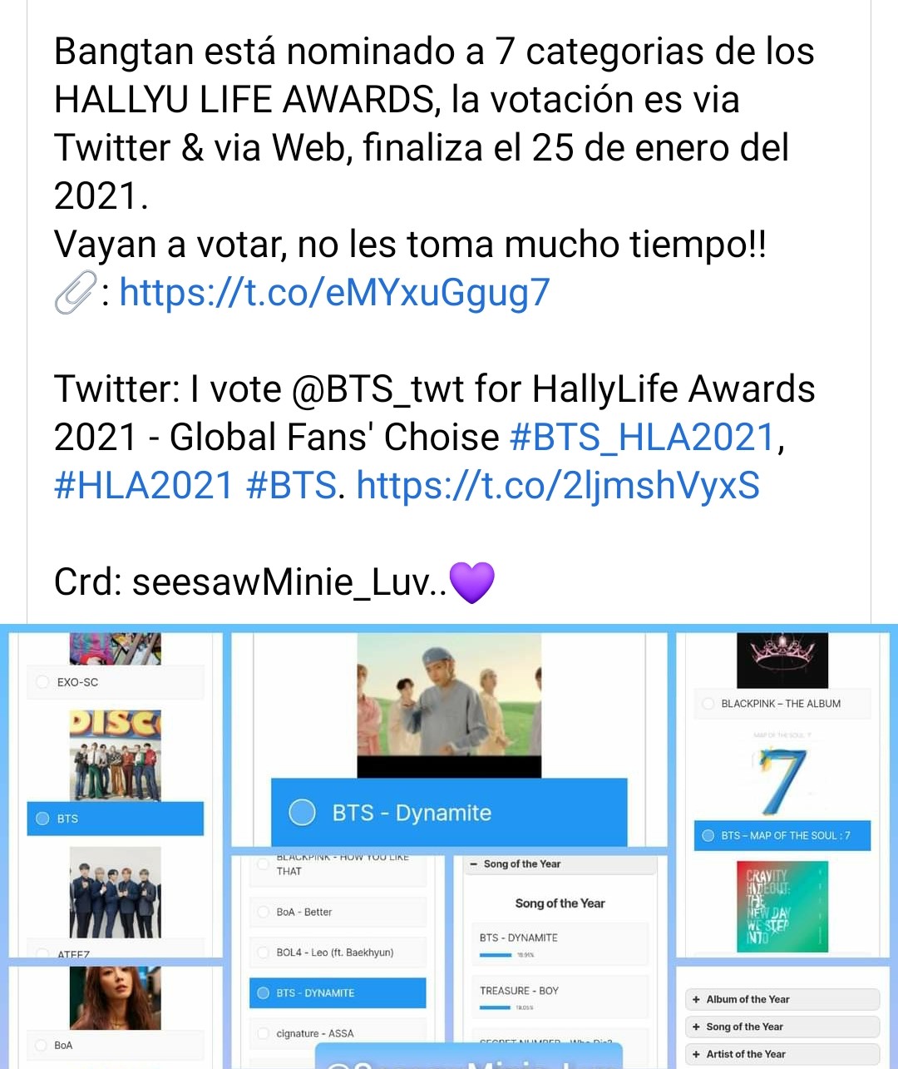This screenshot has height=1069, width=898.
Task: Expand the Album of the Year section
Action: 782,999
